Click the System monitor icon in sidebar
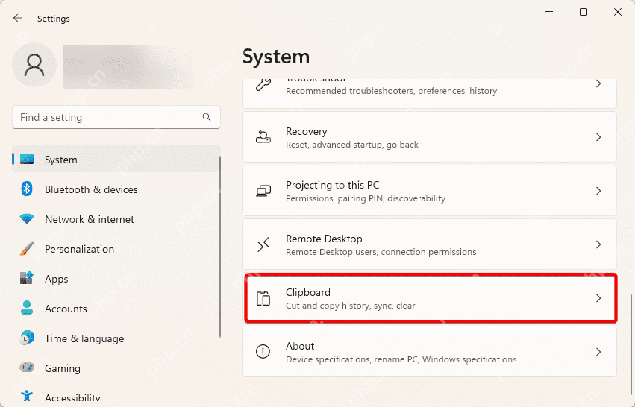This screenshot has height=407, width=635. coord(27,159)
